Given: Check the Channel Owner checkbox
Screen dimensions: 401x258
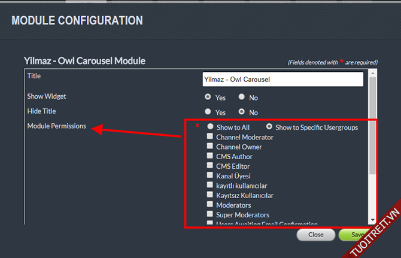Looking at the screenshot, I should click(209, 147).
